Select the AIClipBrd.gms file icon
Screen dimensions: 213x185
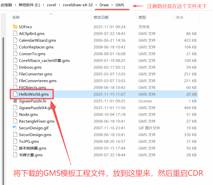15,33
